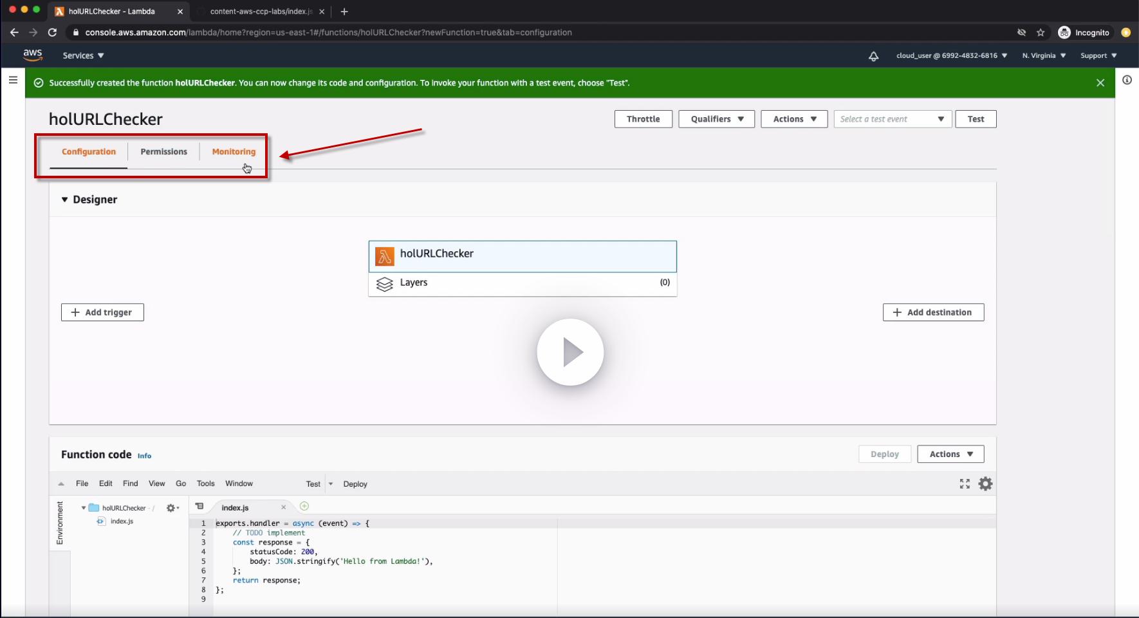Select index.js in the file tree
The image size is (1139, 618).
click(x=122, y=521)
